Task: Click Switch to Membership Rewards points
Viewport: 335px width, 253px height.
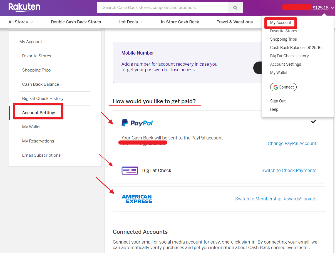Action: point(276,199)
